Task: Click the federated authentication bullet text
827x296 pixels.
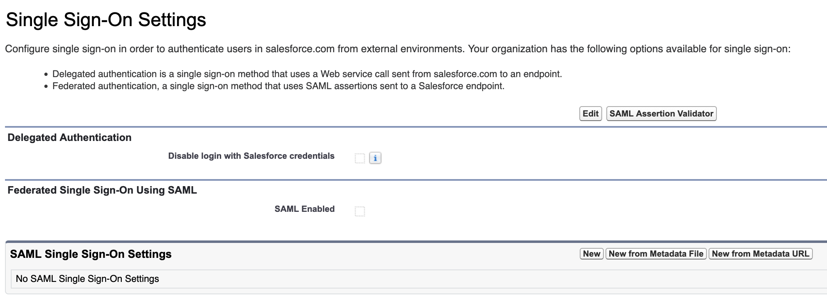Action: 278,86
